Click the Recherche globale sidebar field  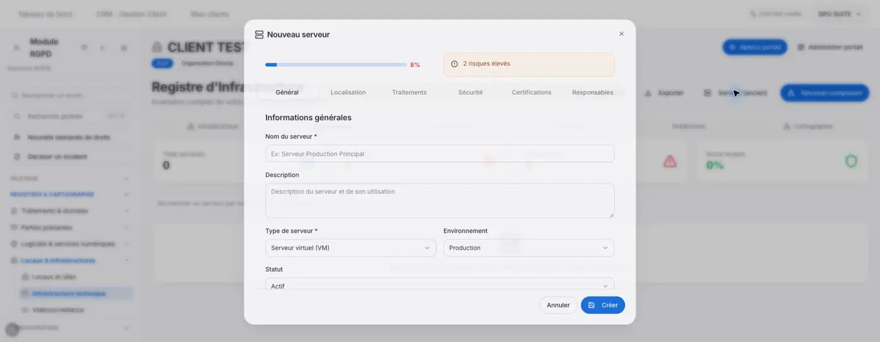tap(71, 116)
